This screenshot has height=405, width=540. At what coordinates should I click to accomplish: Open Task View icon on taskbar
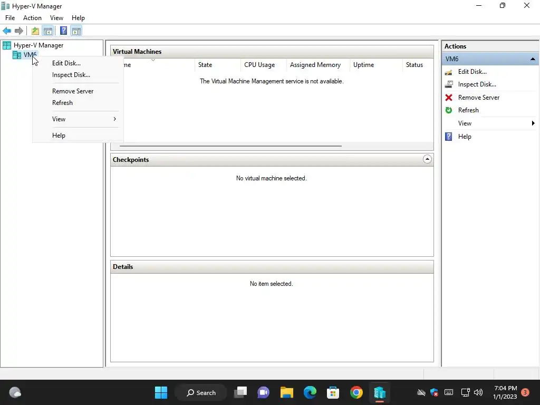pyautogui.click(x=240, y=392)
